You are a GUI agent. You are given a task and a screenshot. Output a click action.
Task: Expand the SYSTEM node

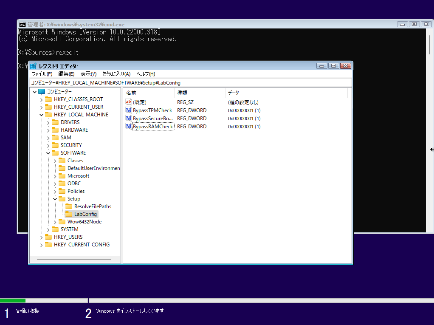pos(48,229)
